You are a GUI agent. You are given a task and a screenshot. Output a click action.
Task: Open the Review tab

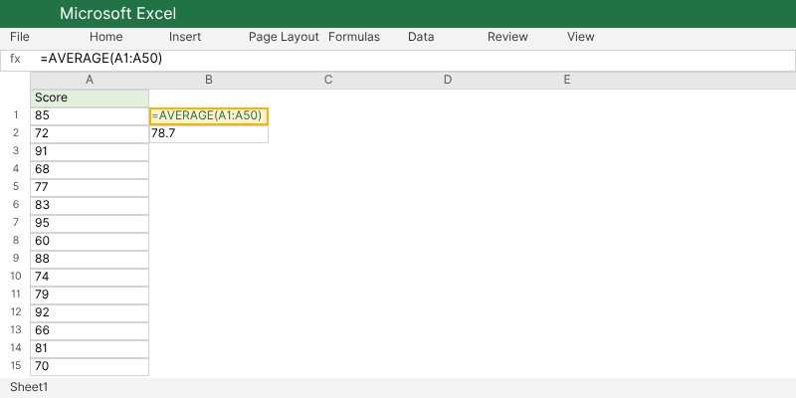[507, 37]
